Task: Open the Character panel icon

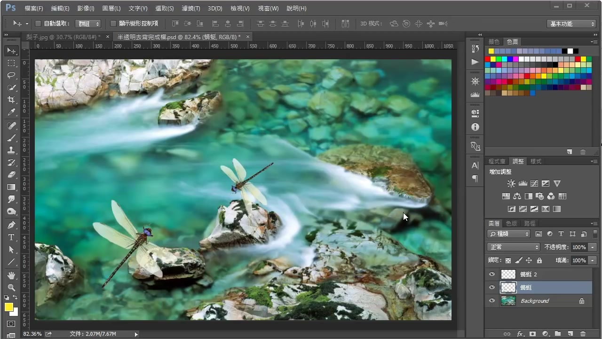Action: pyautogui.click(x=475, y=165)
